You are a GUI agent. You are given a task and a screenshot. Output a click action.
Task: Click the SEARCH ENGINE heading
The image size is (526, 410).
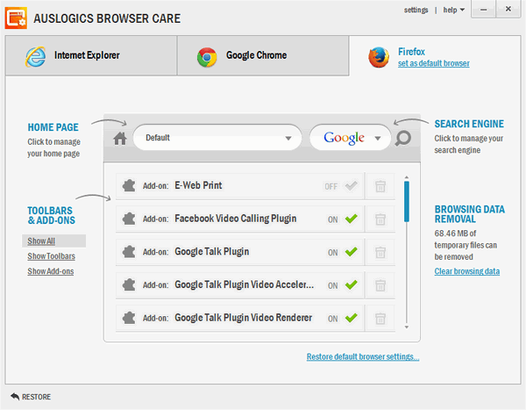[469, 124]
